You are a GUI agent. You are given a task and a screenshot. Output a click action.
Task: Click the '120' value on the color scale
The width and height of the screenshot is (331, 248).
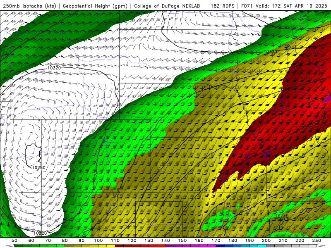tap(132, 241)
